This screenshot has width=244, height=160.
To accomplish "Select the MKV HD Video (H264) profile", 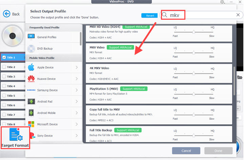I will 159,33.
